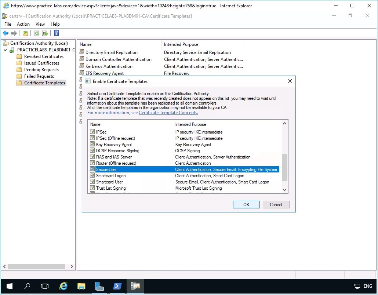Collapse the PRACTICELABS-PLABDM01-CA node
The height and width of the screenshot is (295, 378).
point(5,50)
